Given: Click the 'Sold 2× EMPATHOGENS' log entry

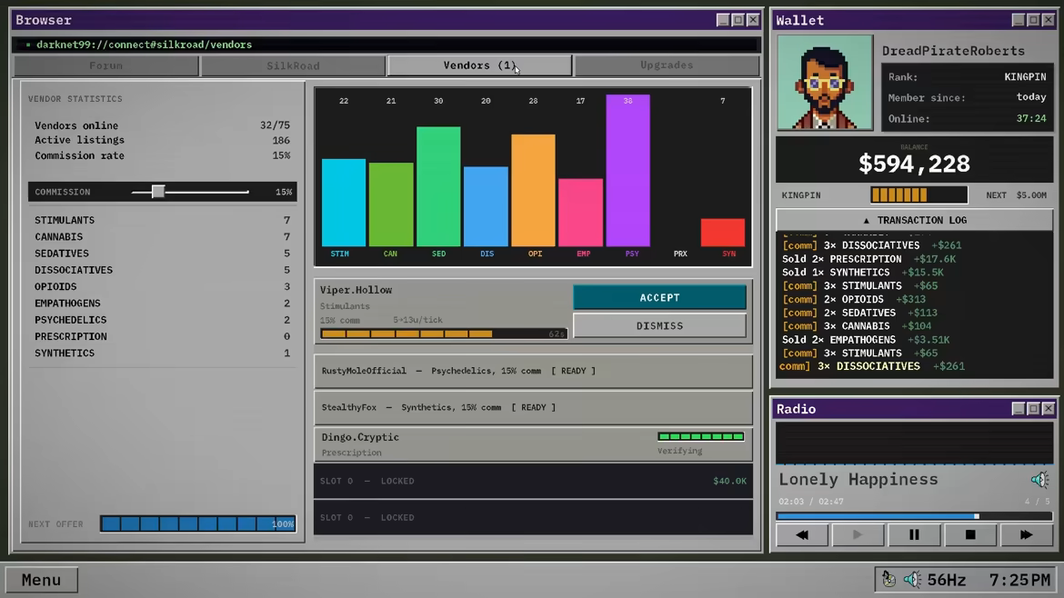Looking at the screenshot, I should pos(868,340).
